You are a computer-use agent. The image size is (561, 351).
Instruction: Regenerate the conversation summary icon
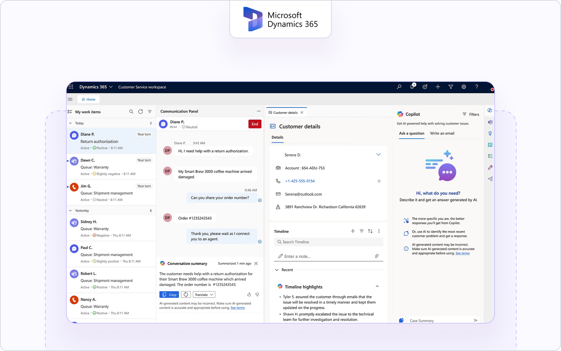pyautogui.click(x=186, y=295)
